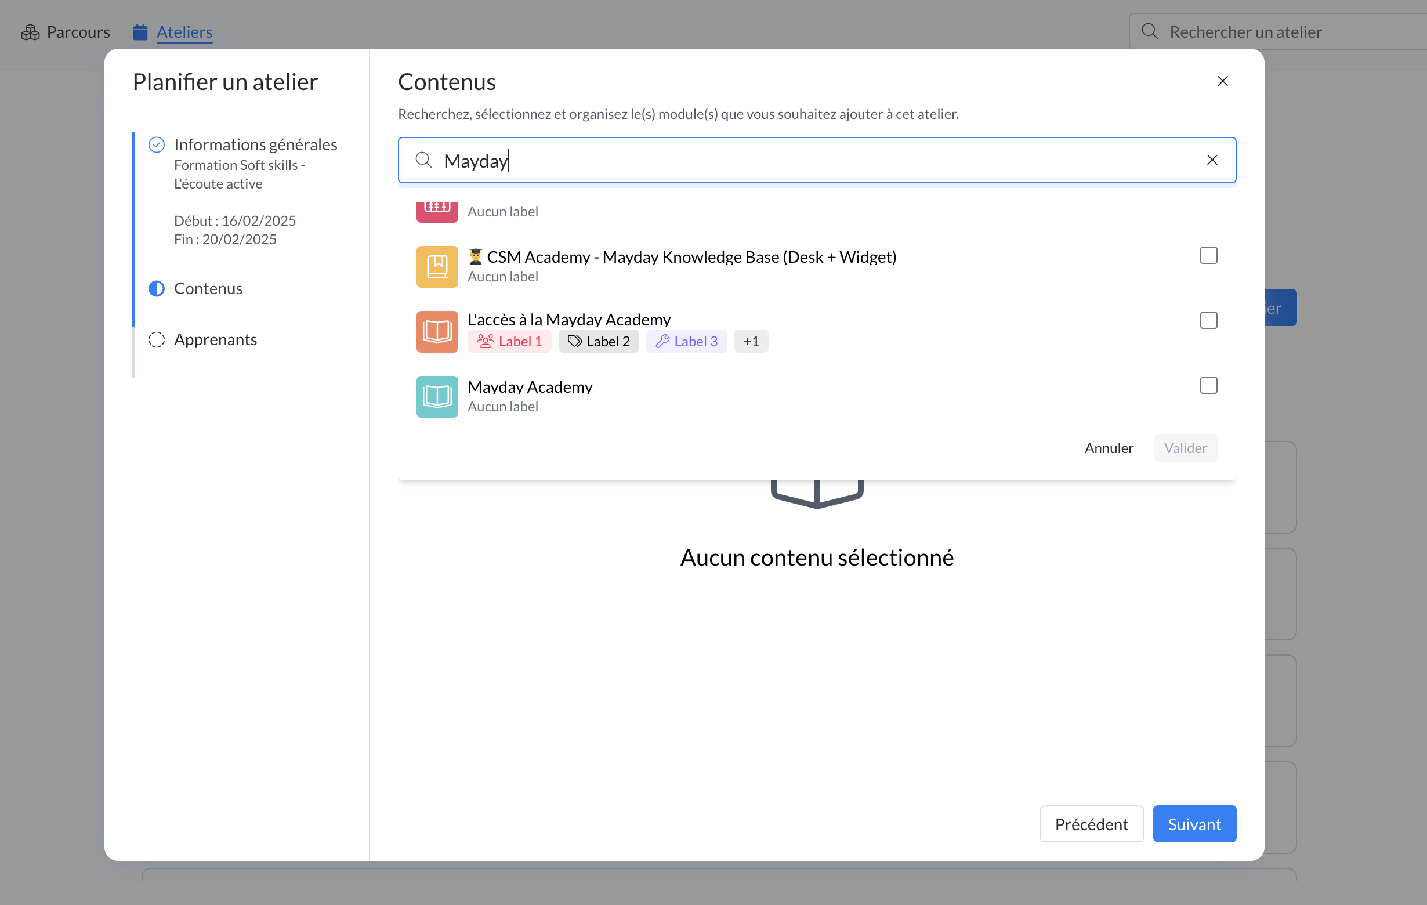Select the Mayday Academy checkbox

[x=1208, y=385]
